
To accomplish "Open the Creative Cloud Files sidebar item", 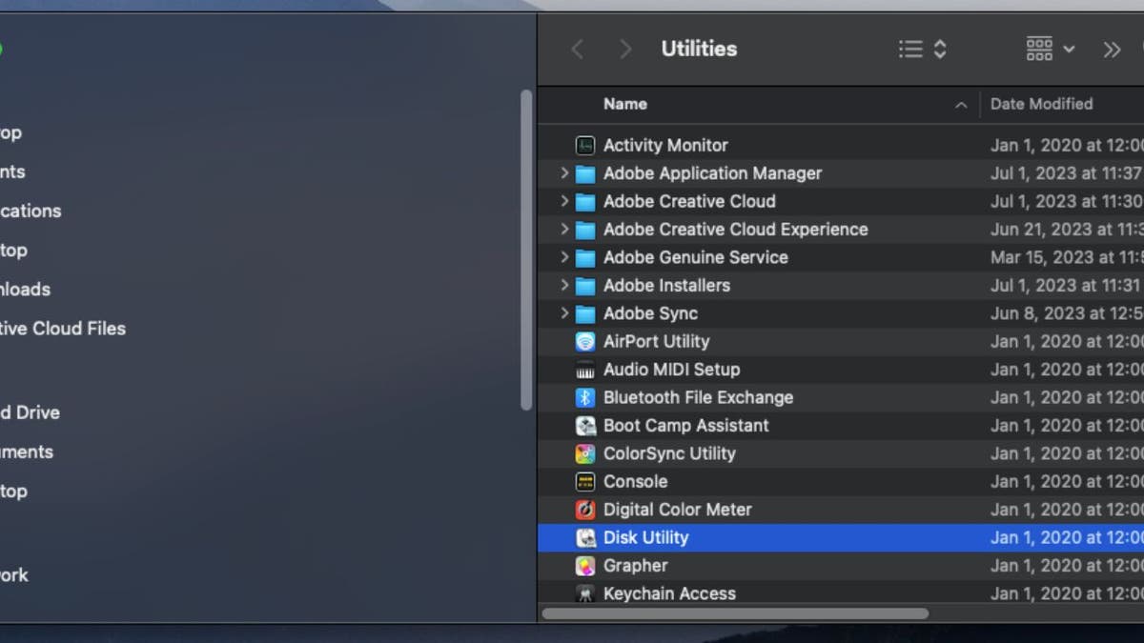I will coord(62,329).
